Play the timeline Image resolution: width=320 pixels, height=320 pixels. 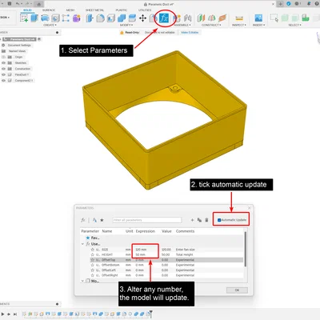[3, 314]
